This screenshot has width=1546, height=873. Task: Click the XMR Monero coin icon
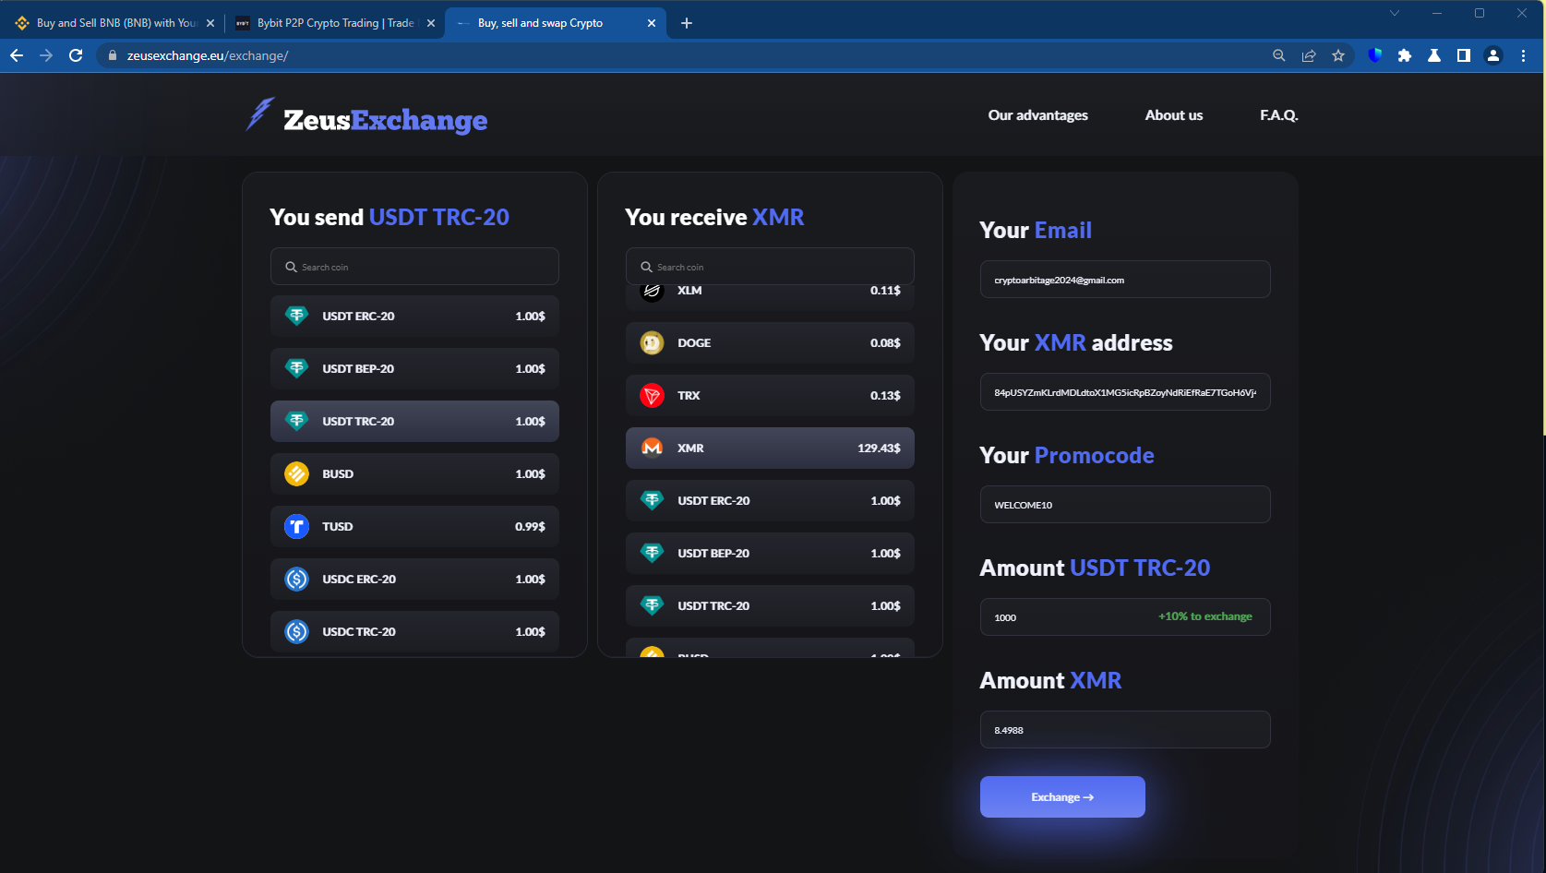tap(653, 448)
